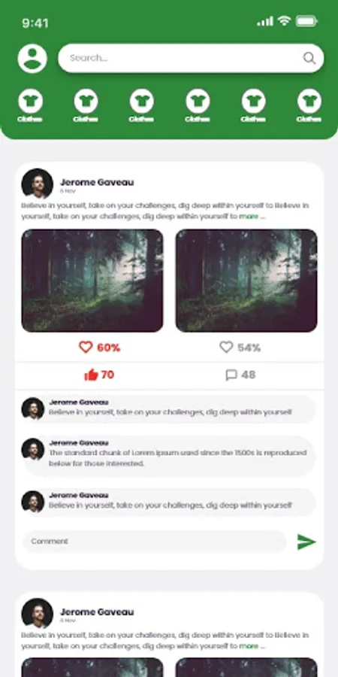Toggle the grey heart showing 54%

coord(240,347)
